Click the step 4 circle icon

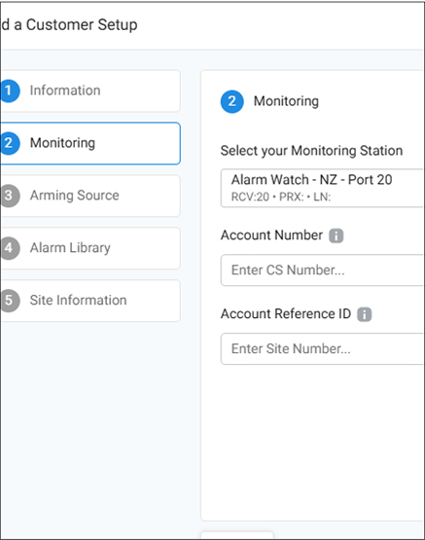[x=10, y=248]
